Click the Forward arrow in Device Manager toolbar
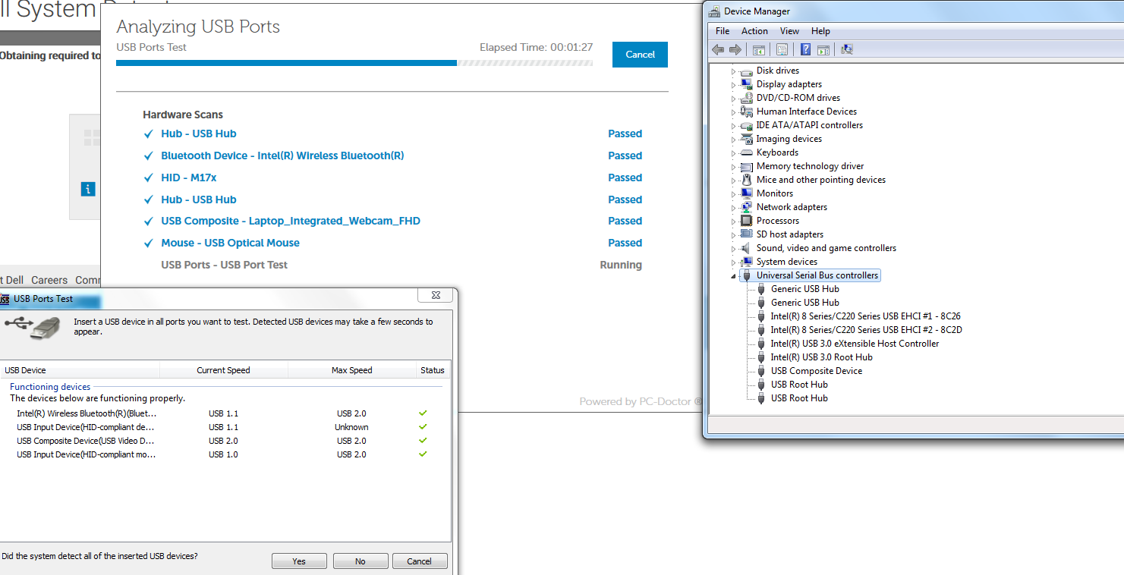The image size is (1124, 575). click(735, 49)
